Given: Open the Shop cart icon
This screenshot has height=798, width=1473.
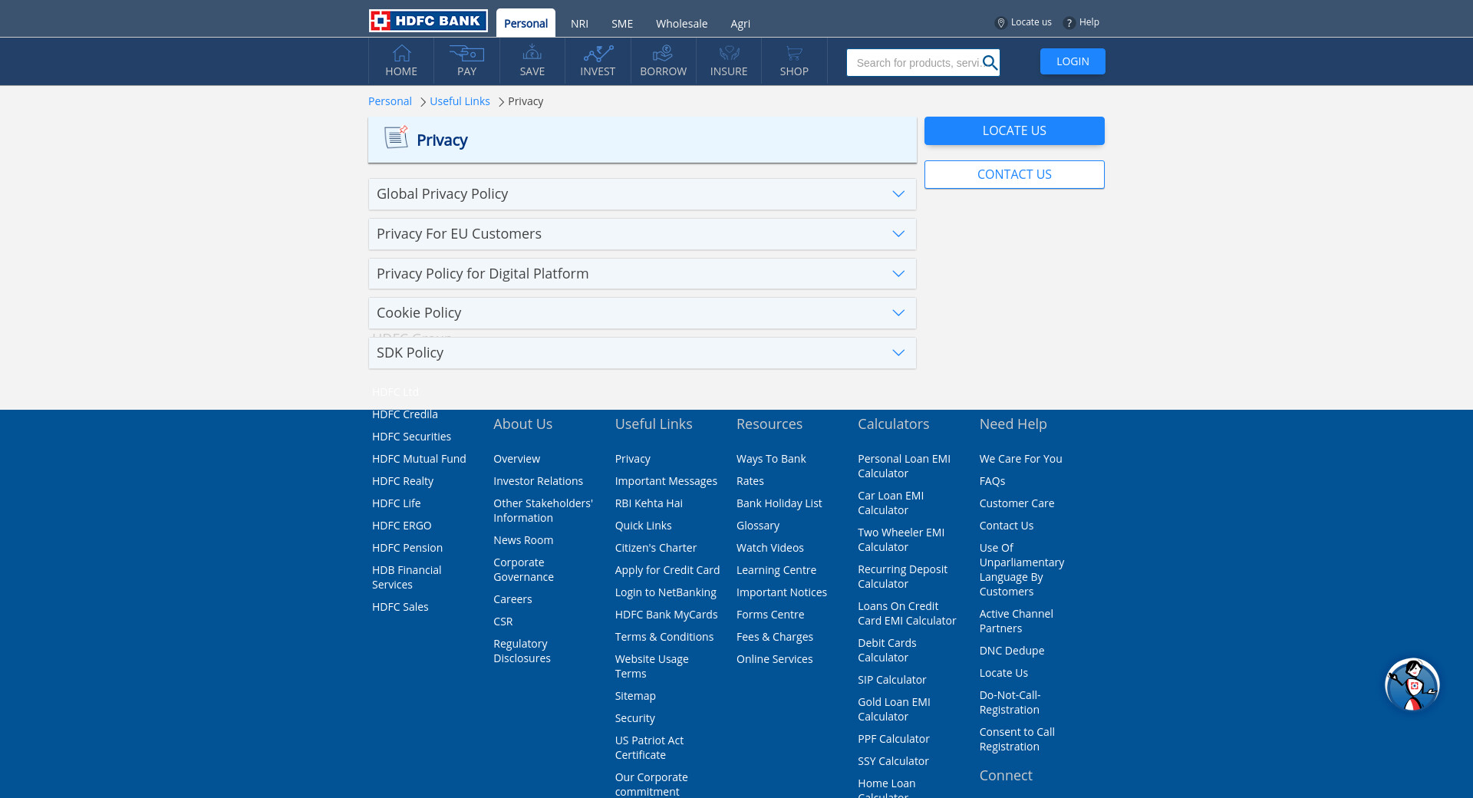Looking at the screenshot, I should (794, 53).
